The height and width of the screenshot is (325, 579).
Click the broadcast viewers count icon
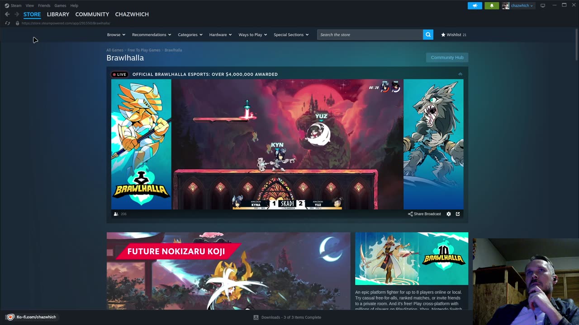click(x=116, y=214)
